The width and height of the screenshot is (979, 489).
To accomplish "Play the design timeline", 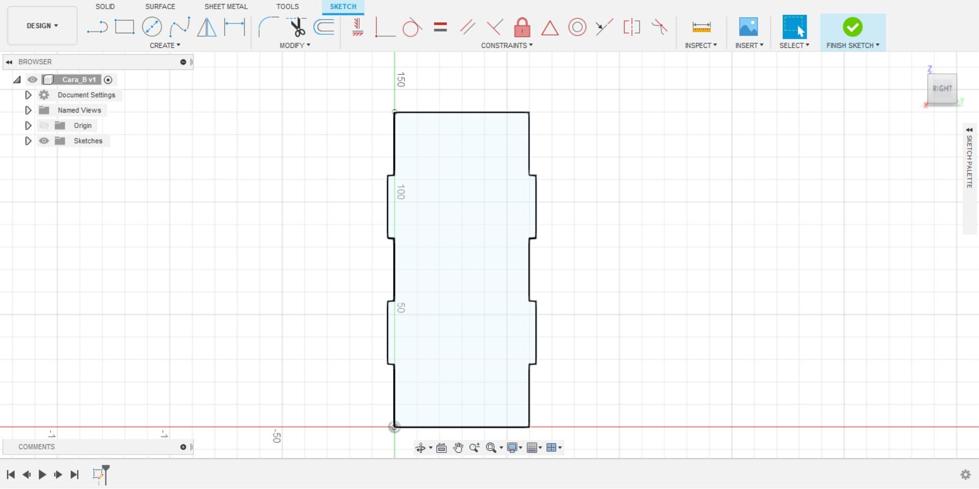I will (x=42, y=475).
